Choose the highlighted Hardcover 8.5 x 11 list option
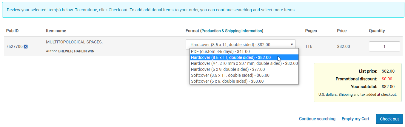 (x=231, y=57)
